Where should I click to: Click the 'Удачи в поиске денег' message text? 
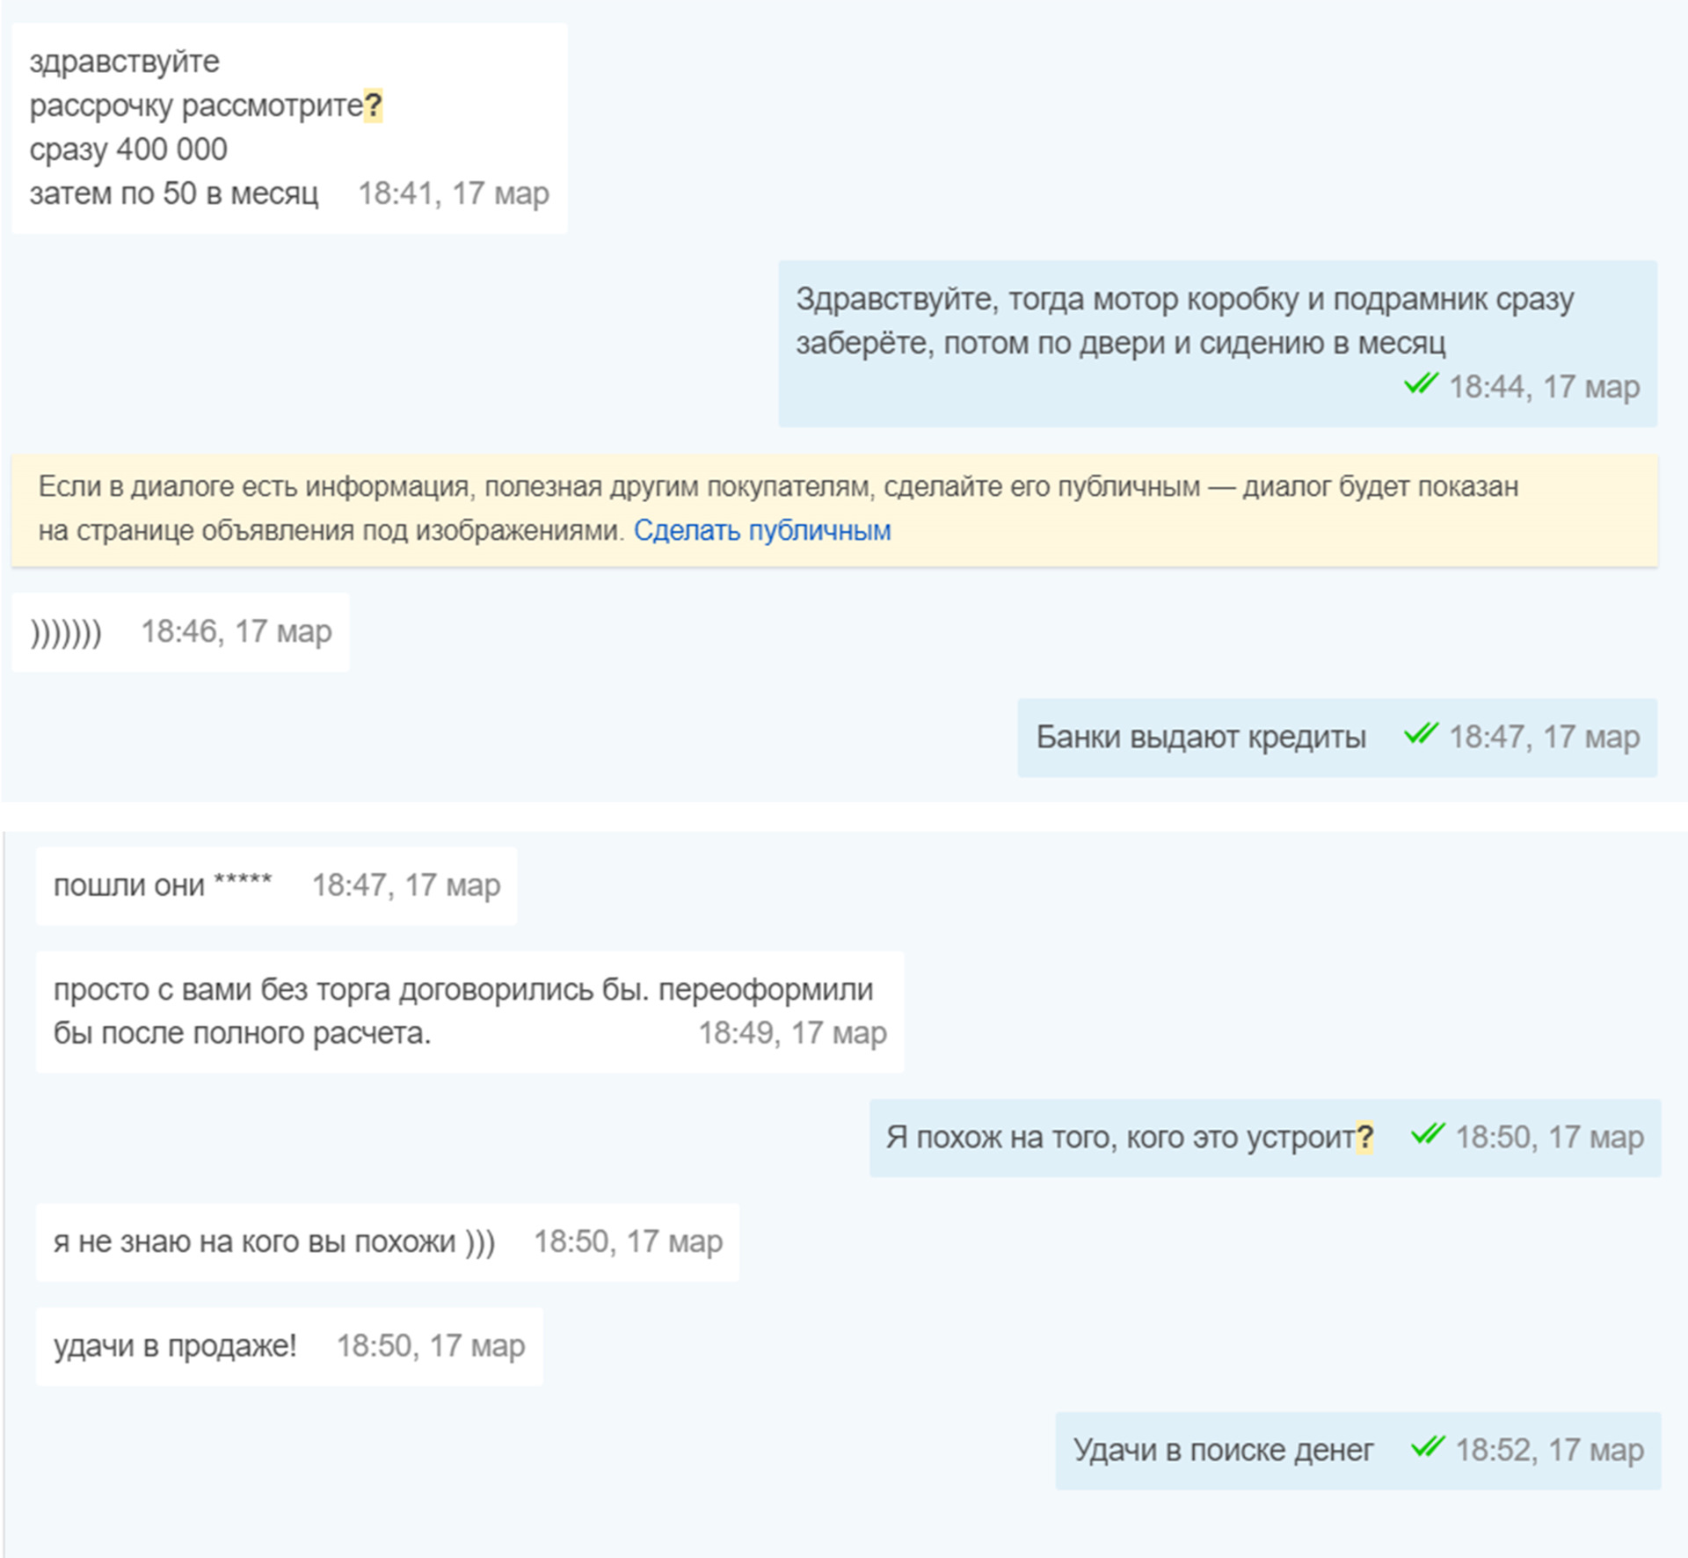[x=1222, y=1451]
